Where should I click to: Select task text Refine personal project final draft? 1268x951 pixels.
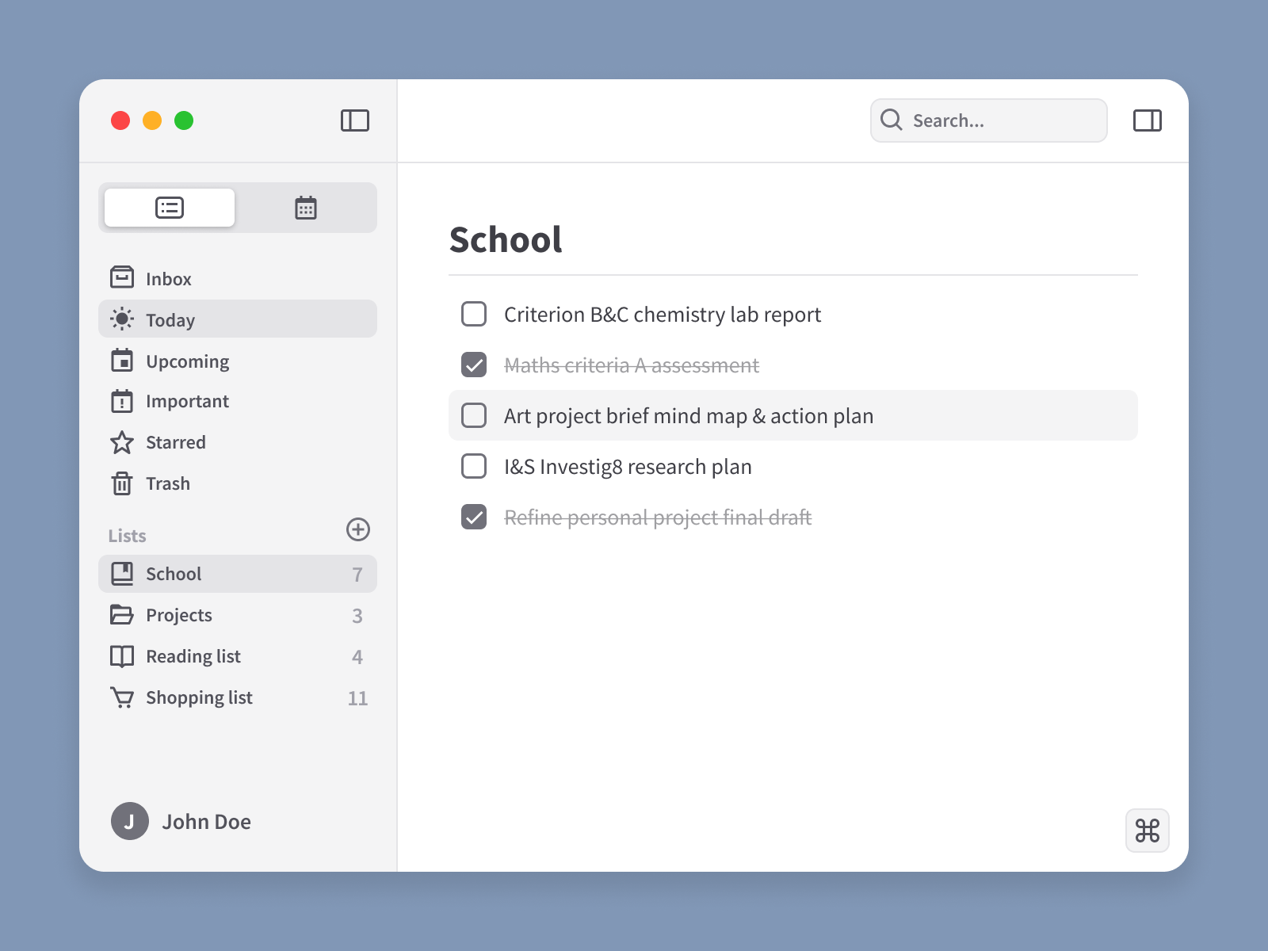(658, 518)
